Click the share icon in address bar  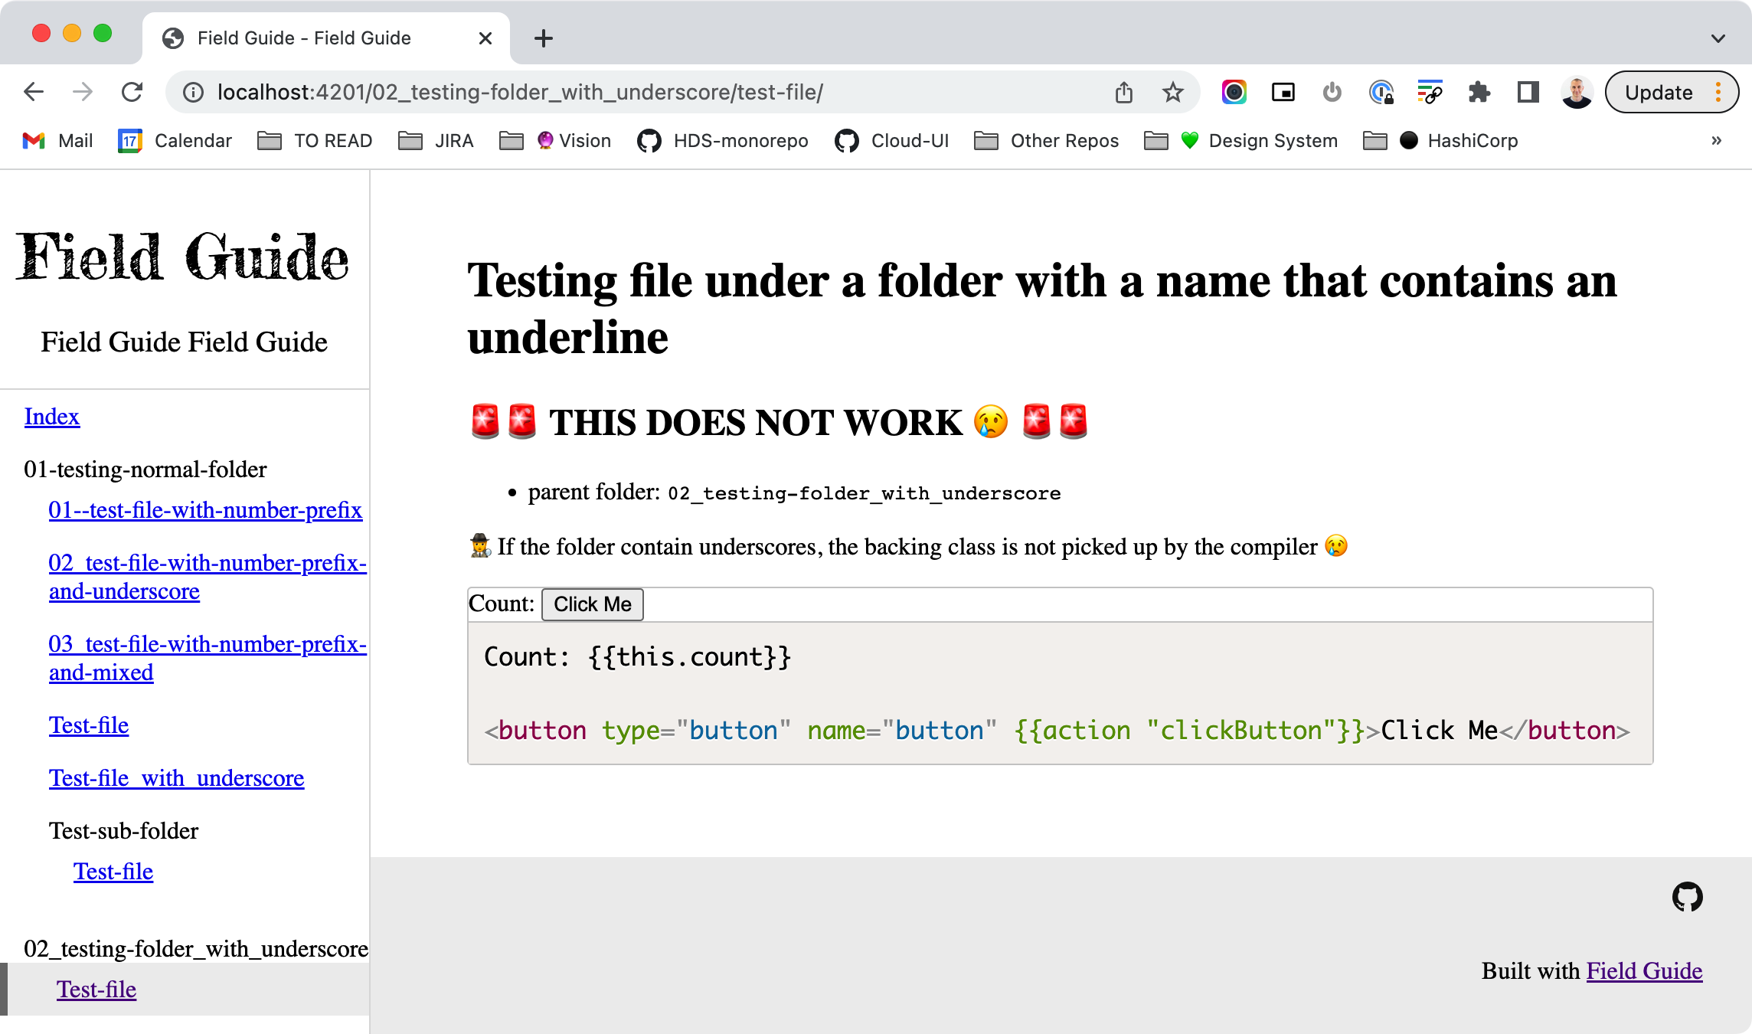pos(1123,93)
